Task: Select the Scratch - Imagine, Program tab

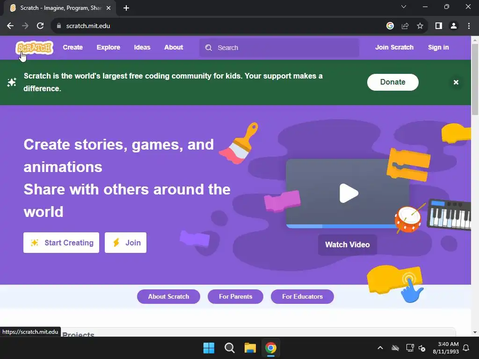Action: pyautogui.click(x=60, y=8)
